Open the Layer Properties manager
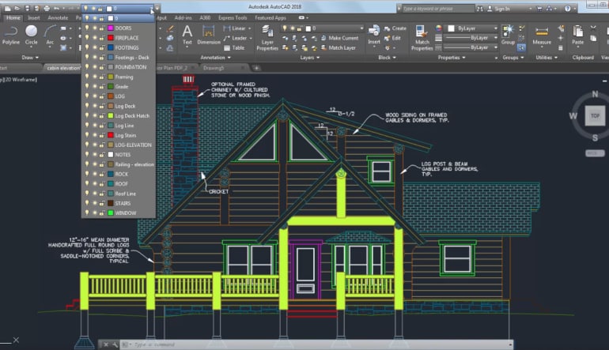This screenshot has width=609, height=350. [x=267, y=38]
